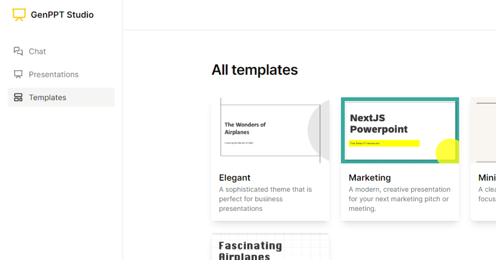Click the Marketing template description text
496x260 pixels.
point(399,199)
